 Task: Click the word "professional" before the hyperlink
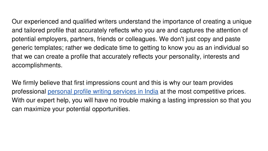29,91
